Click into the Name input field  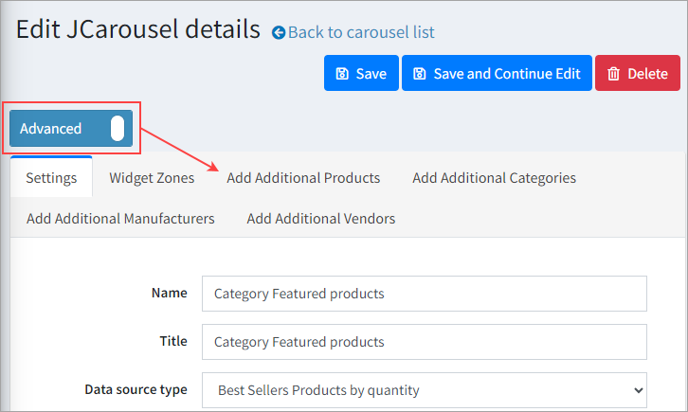424,294
